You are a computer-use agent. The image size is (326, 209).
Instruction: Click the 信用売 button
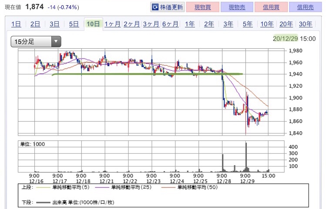click(306, 7)
